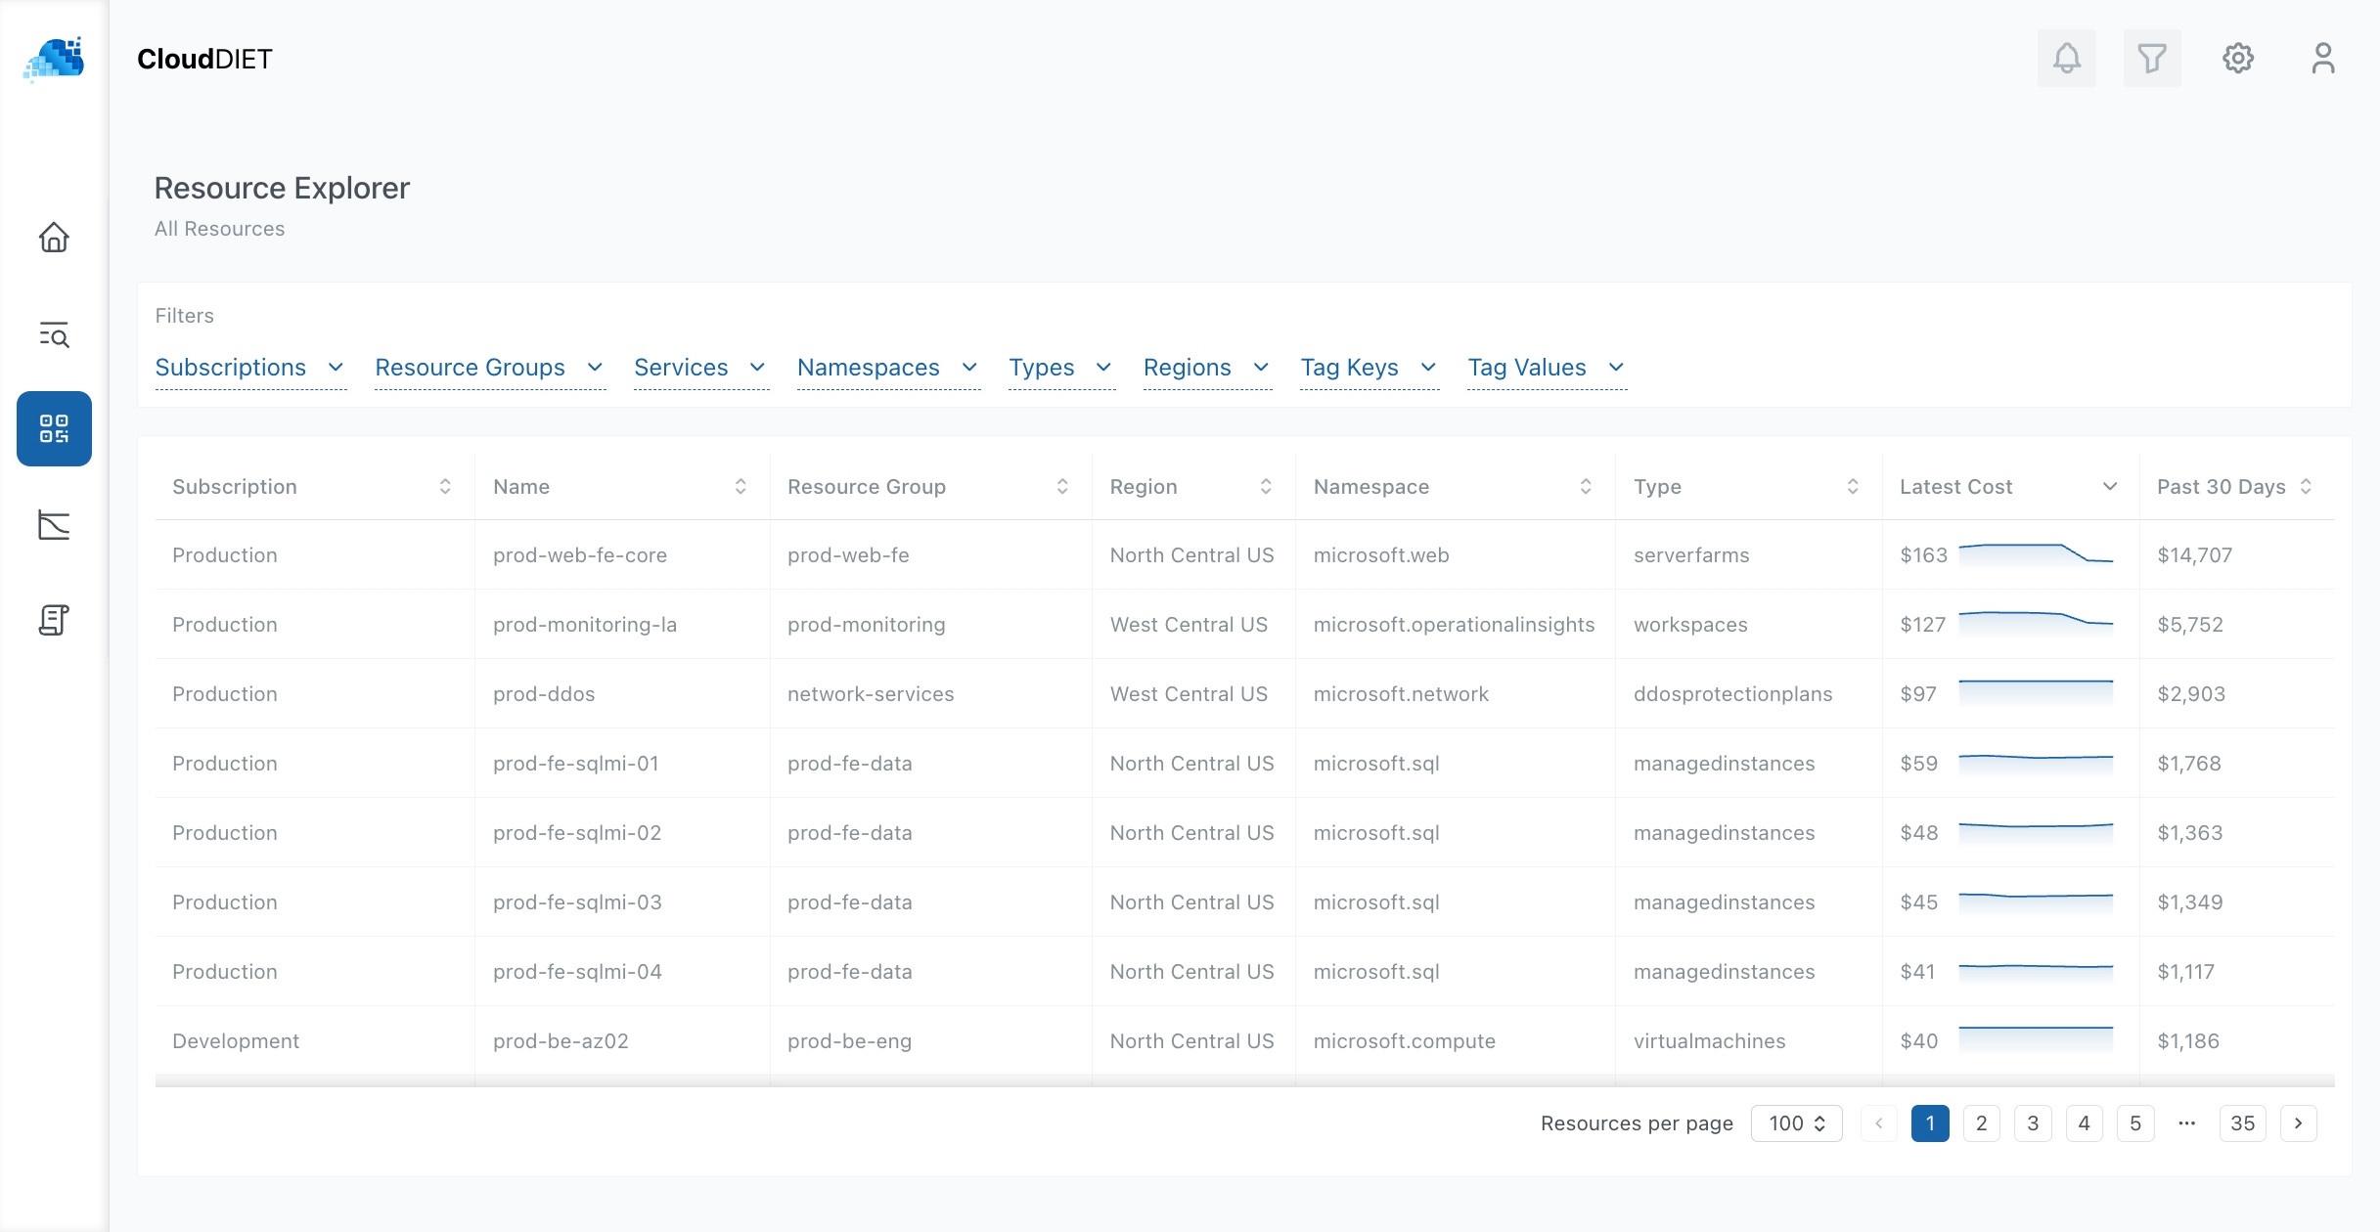Open the Tag Values filter
2380x1232 pixels.
pyautogui.click(x=1546, y=368)
